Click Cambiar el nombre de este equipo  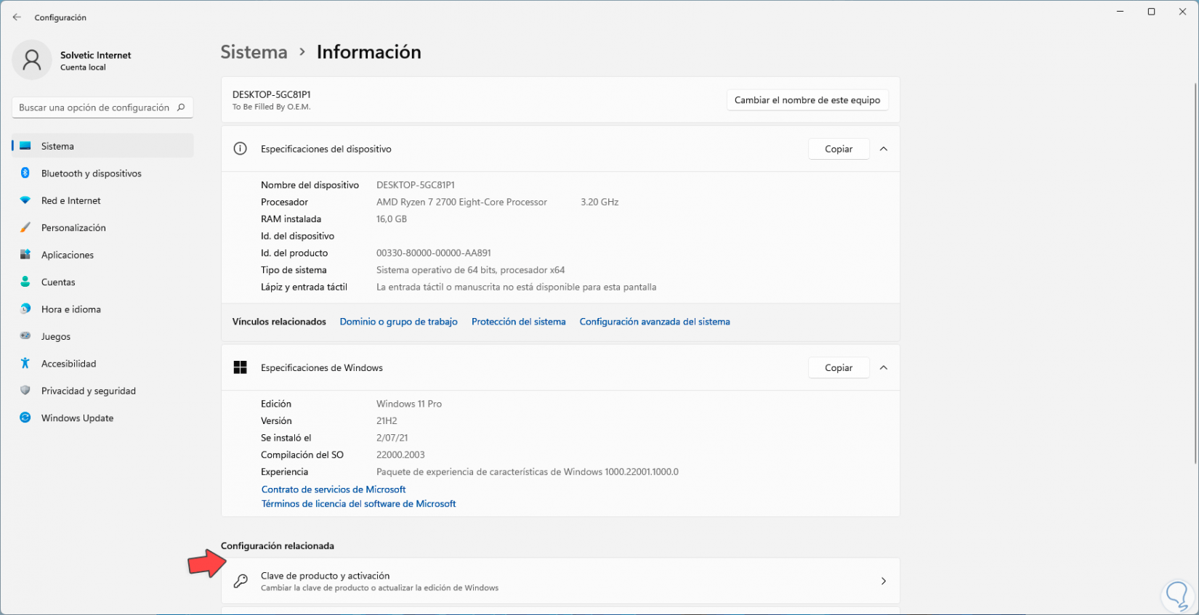[x=807, y=100]
